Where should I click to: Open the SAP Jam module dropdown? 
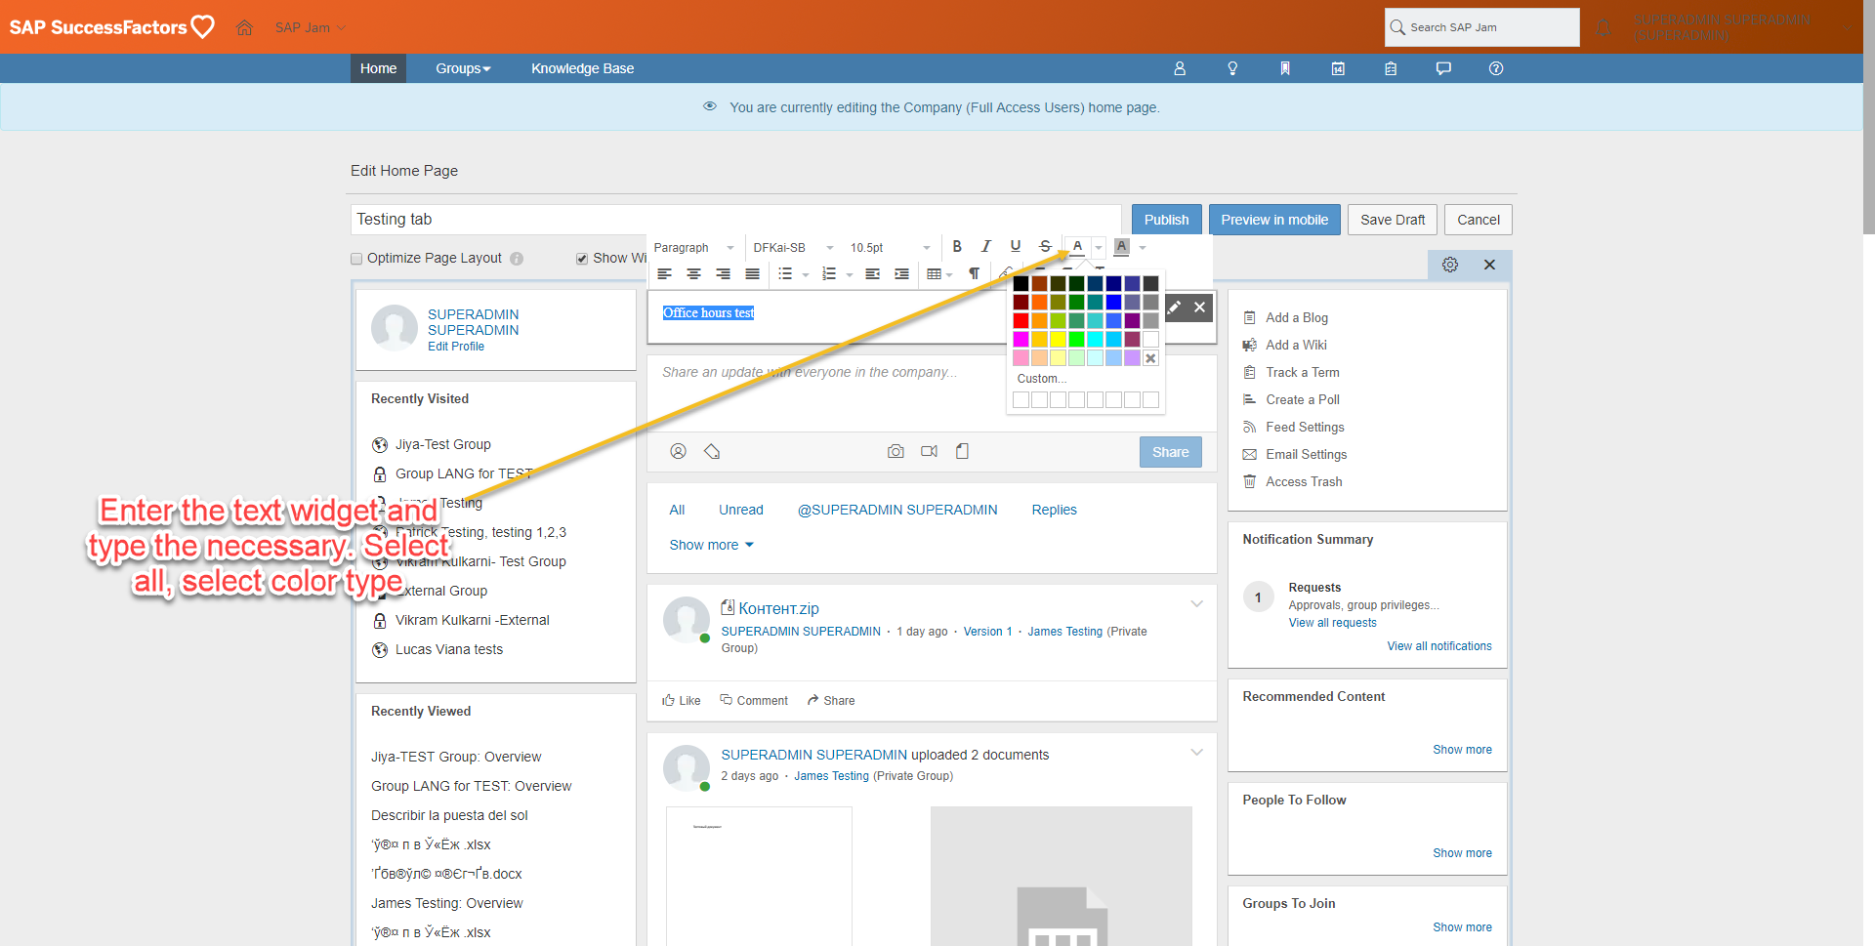pyautogui.click(x=311, y=27)
